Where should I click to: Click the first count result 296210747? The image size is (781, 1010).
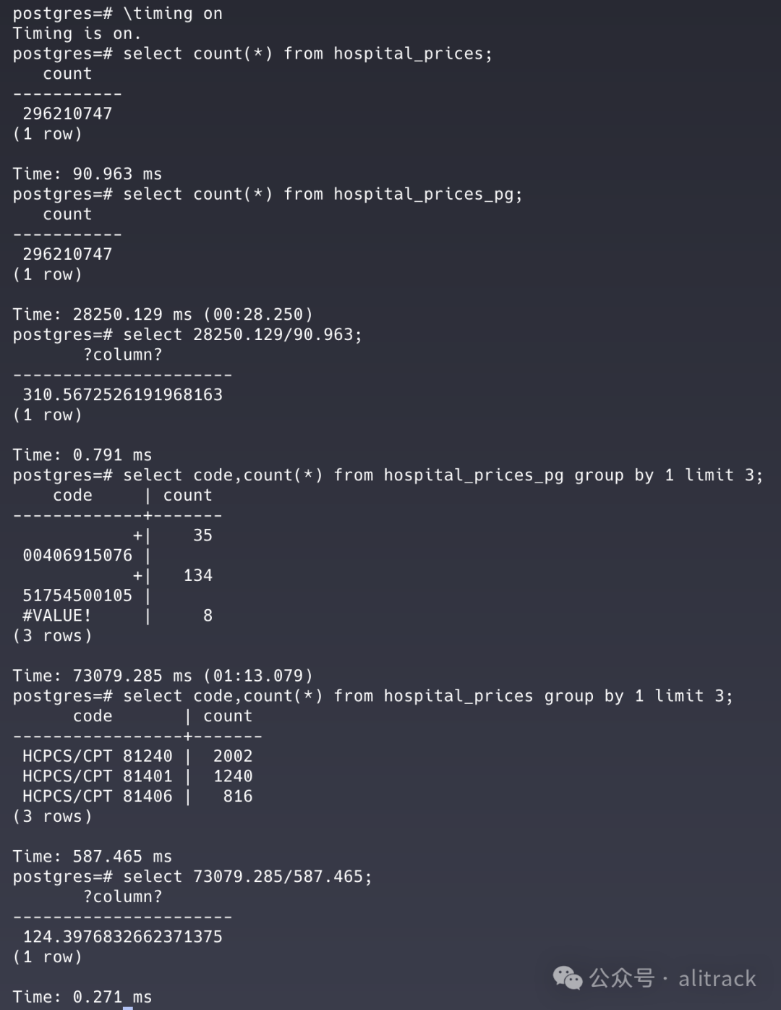[x=67, y=114]
